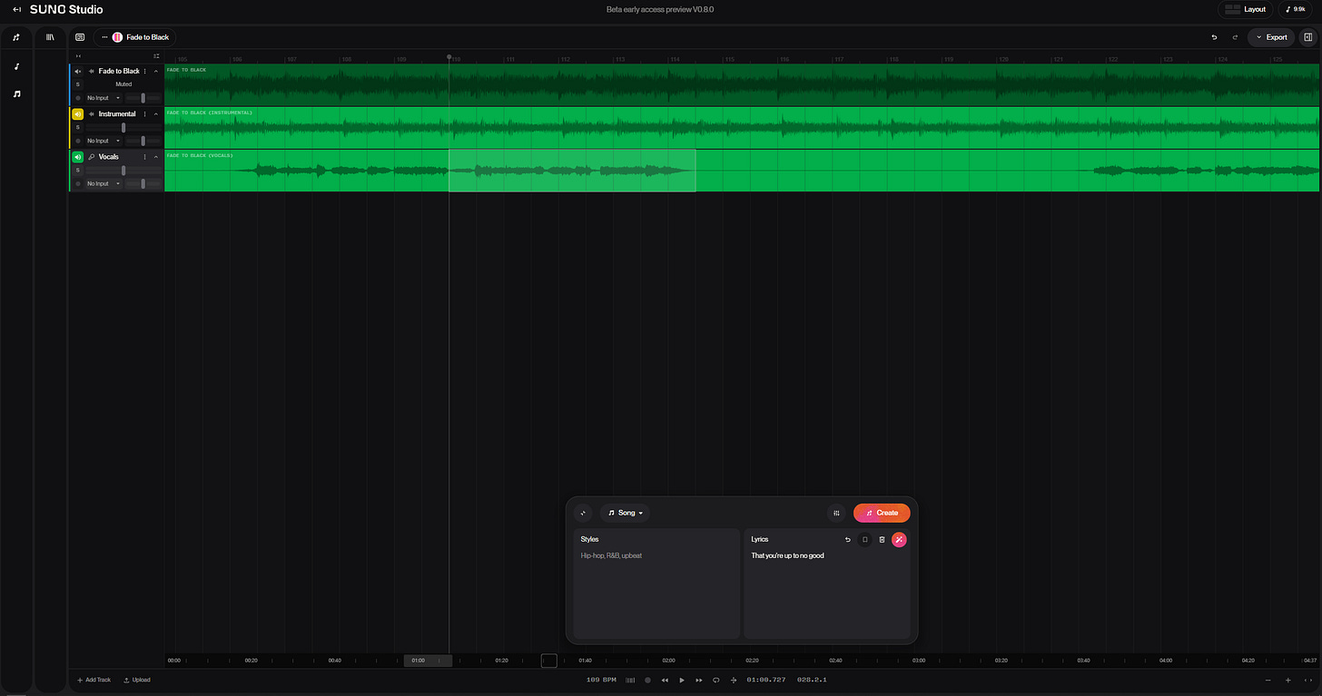The height and width of the screenshot is (696, 1322).
Task: Open the Song type dropdown
Action: coord(626,513)
